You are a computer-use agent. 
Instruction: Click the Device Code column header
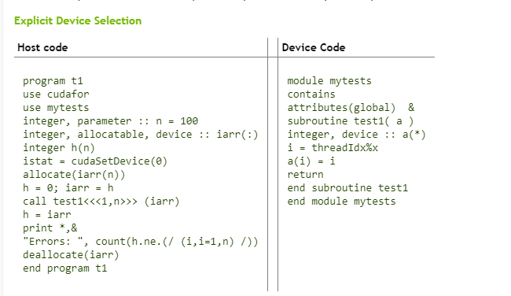[x=314, y=48]
